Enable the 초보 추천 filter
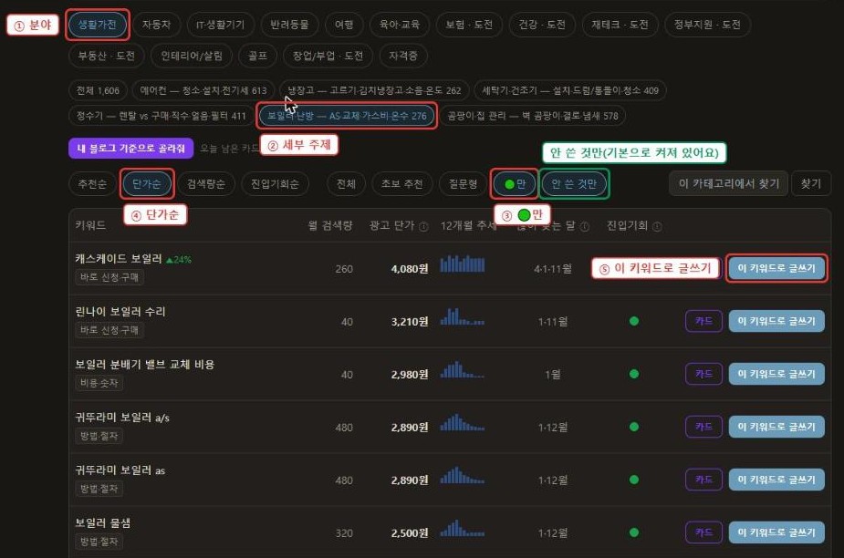This screenshot has height=558, width=844. coord(402,184)
